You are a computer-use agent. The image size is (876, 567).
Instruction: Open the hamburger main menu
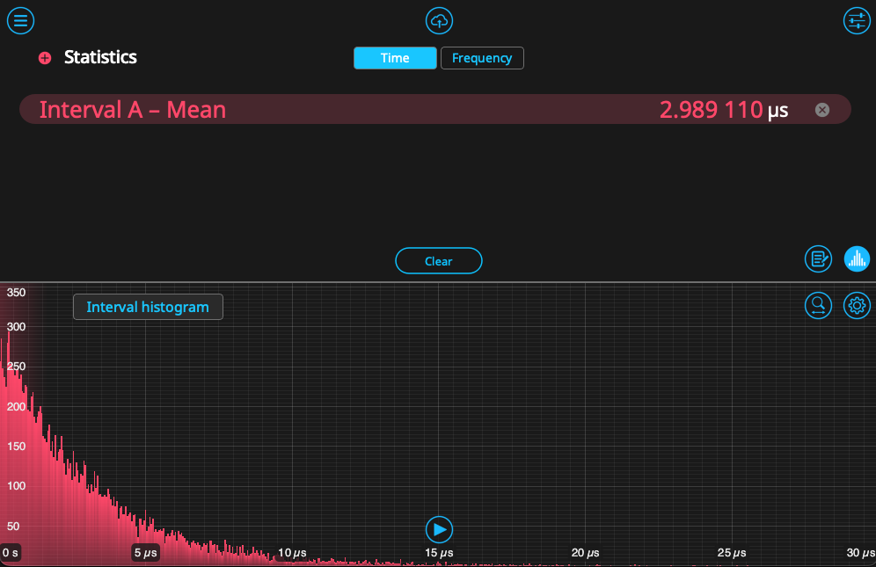[x=20, y=20]
